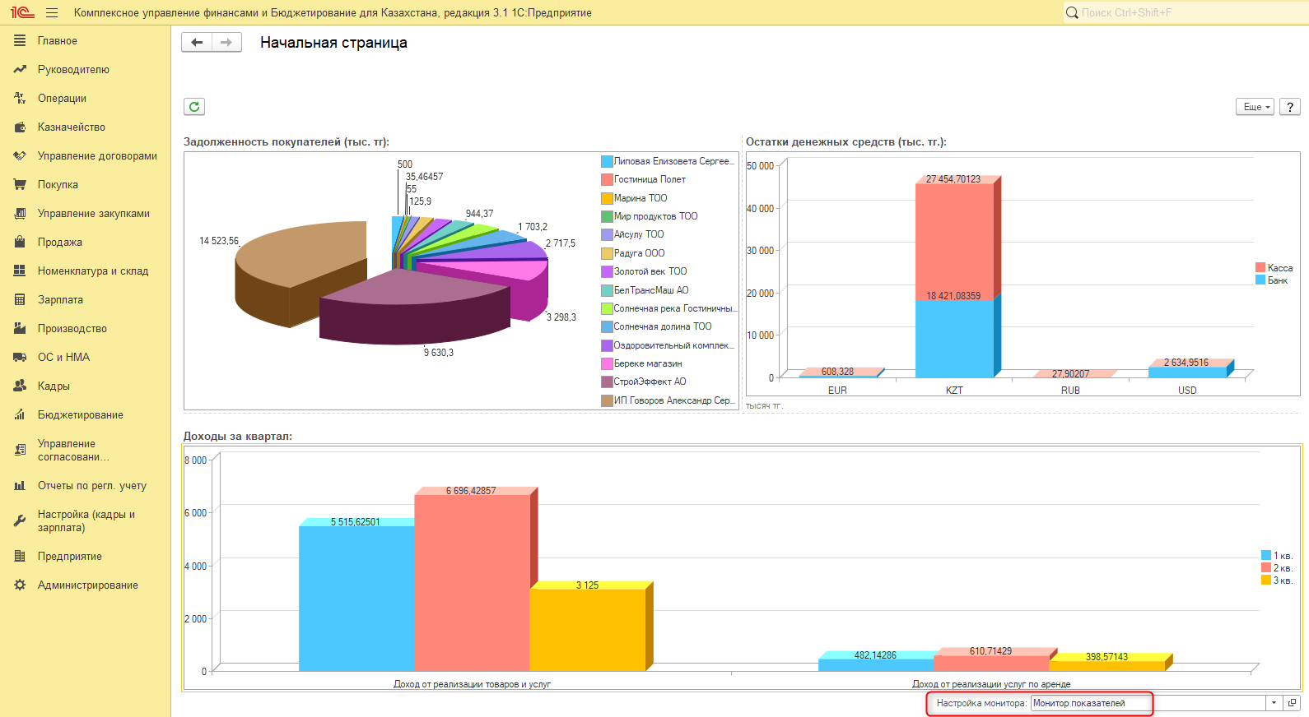This screenshot has width=1309, height=717.
Task: Open the Еще dropdown menu
Action: 1255,107
